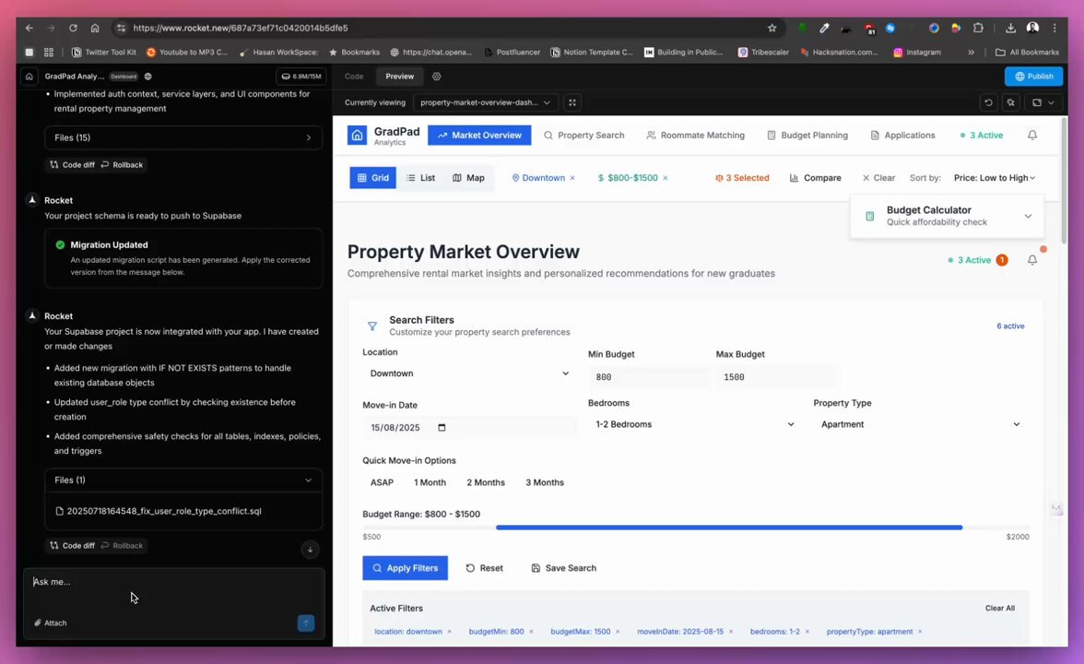Screen dimensions: 1084x664
Task: Switch to the Preview tab
Action: pos(400,76)
